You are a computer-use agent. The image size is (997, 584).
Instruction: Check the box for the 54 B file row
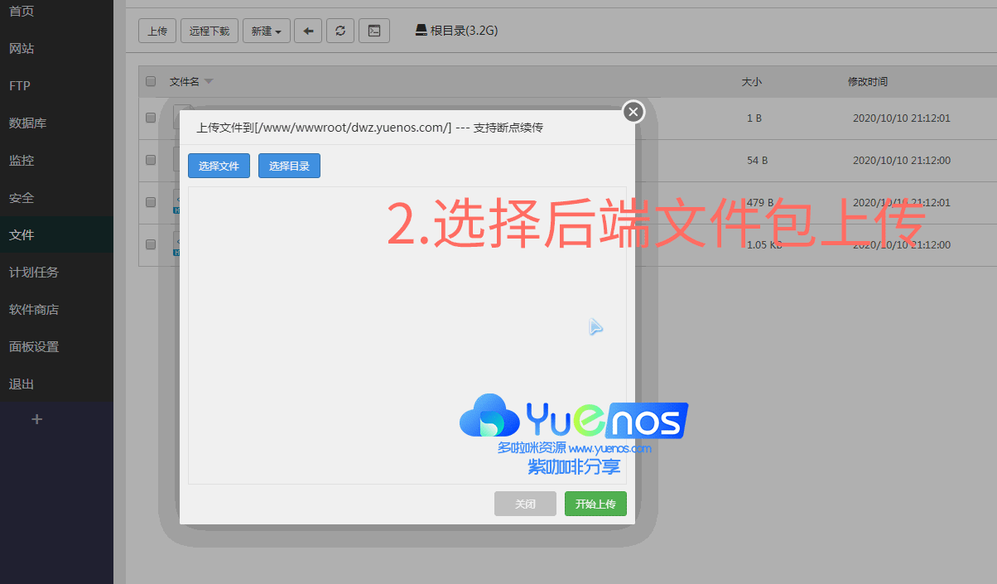coord(151,160)
